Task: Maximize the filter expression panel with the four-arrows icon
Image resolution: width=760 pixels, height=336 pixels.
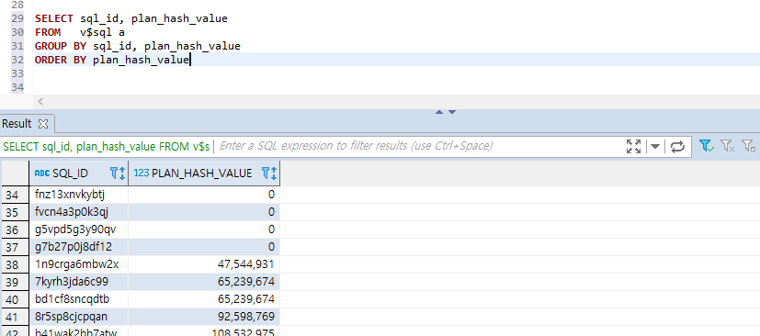Action: (x=633, y=146)
